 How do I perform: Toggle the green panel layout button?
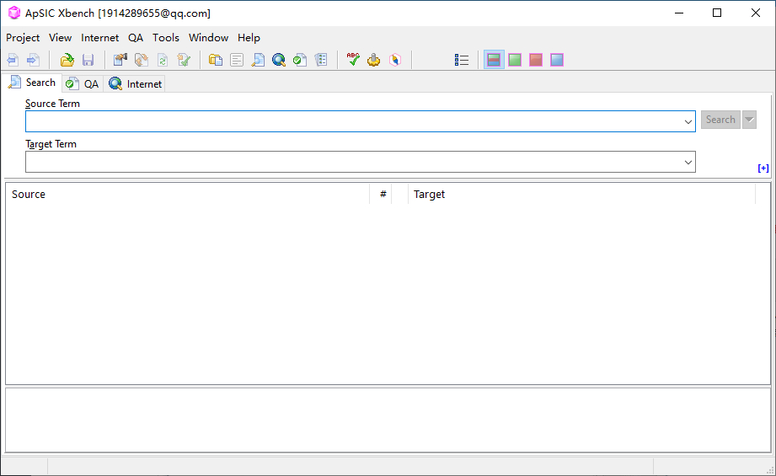tap(515, 60)
